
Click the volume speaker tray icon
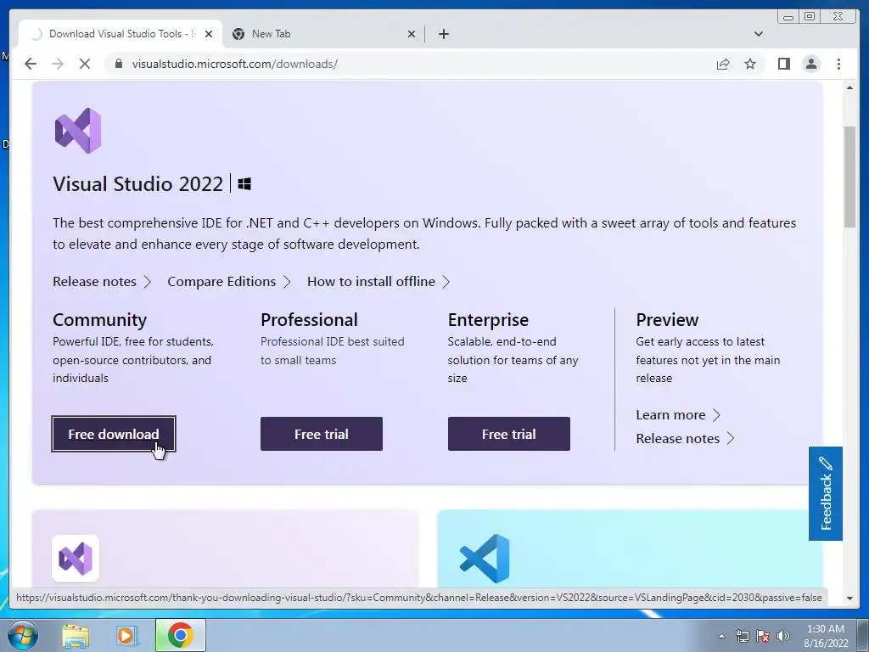783,636
